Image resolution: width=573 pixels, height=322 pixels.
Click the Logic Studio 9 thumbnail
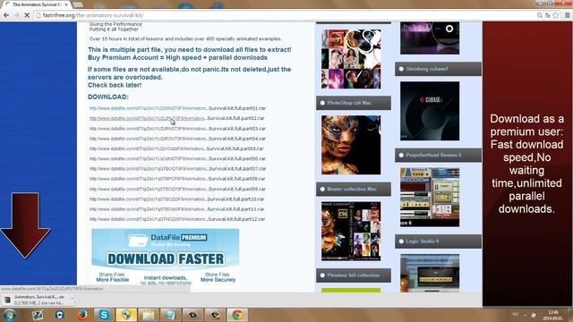430,274
